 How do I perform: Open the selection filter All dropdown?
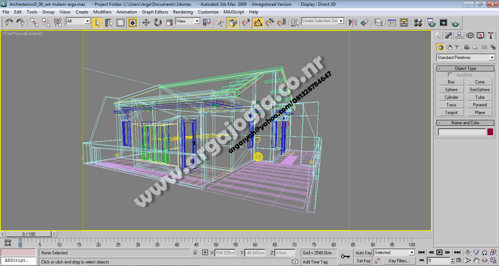78,21
